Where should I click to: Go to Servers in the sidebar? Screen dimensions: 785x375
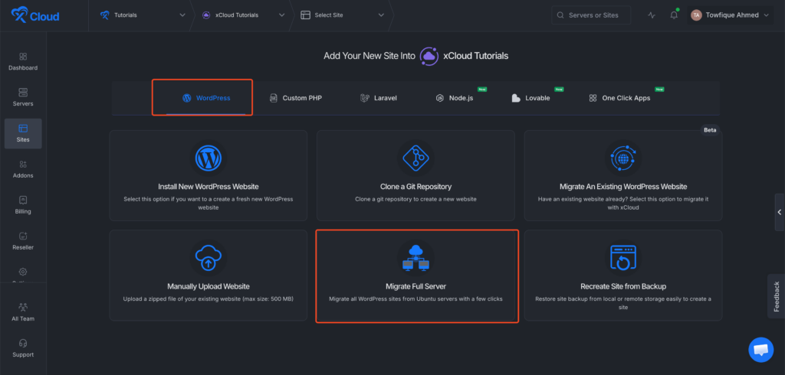[x=23, y=97]
